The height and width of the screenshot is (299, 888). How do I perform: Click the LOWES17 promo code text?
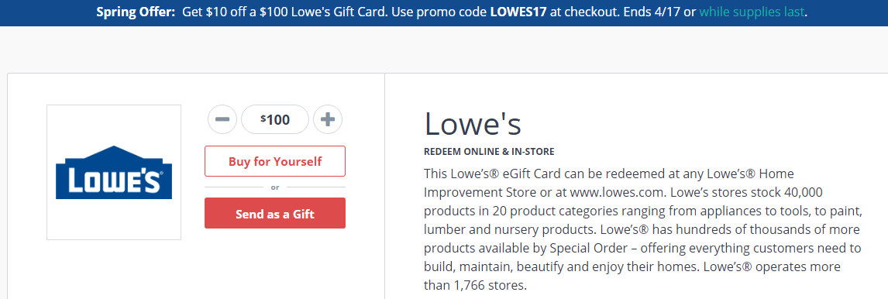point(518,12)
